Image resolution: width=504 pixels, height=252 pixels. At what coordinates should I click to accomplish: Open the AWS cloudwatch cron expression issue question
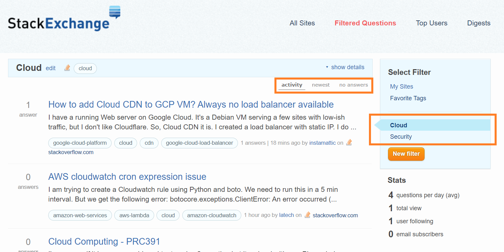click(x=127, y=176)
